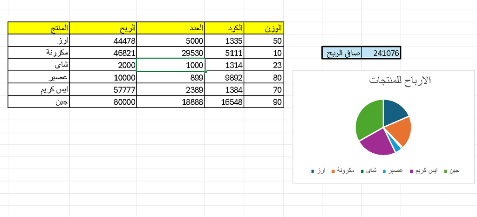Select the code cell 1314
477x217 pixels.
(x=225, y=65)
